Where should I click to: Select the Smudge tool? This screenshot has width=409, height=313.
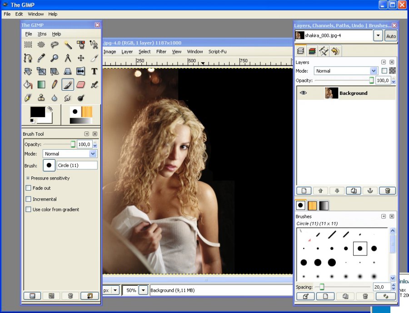[x=68, y=98]
